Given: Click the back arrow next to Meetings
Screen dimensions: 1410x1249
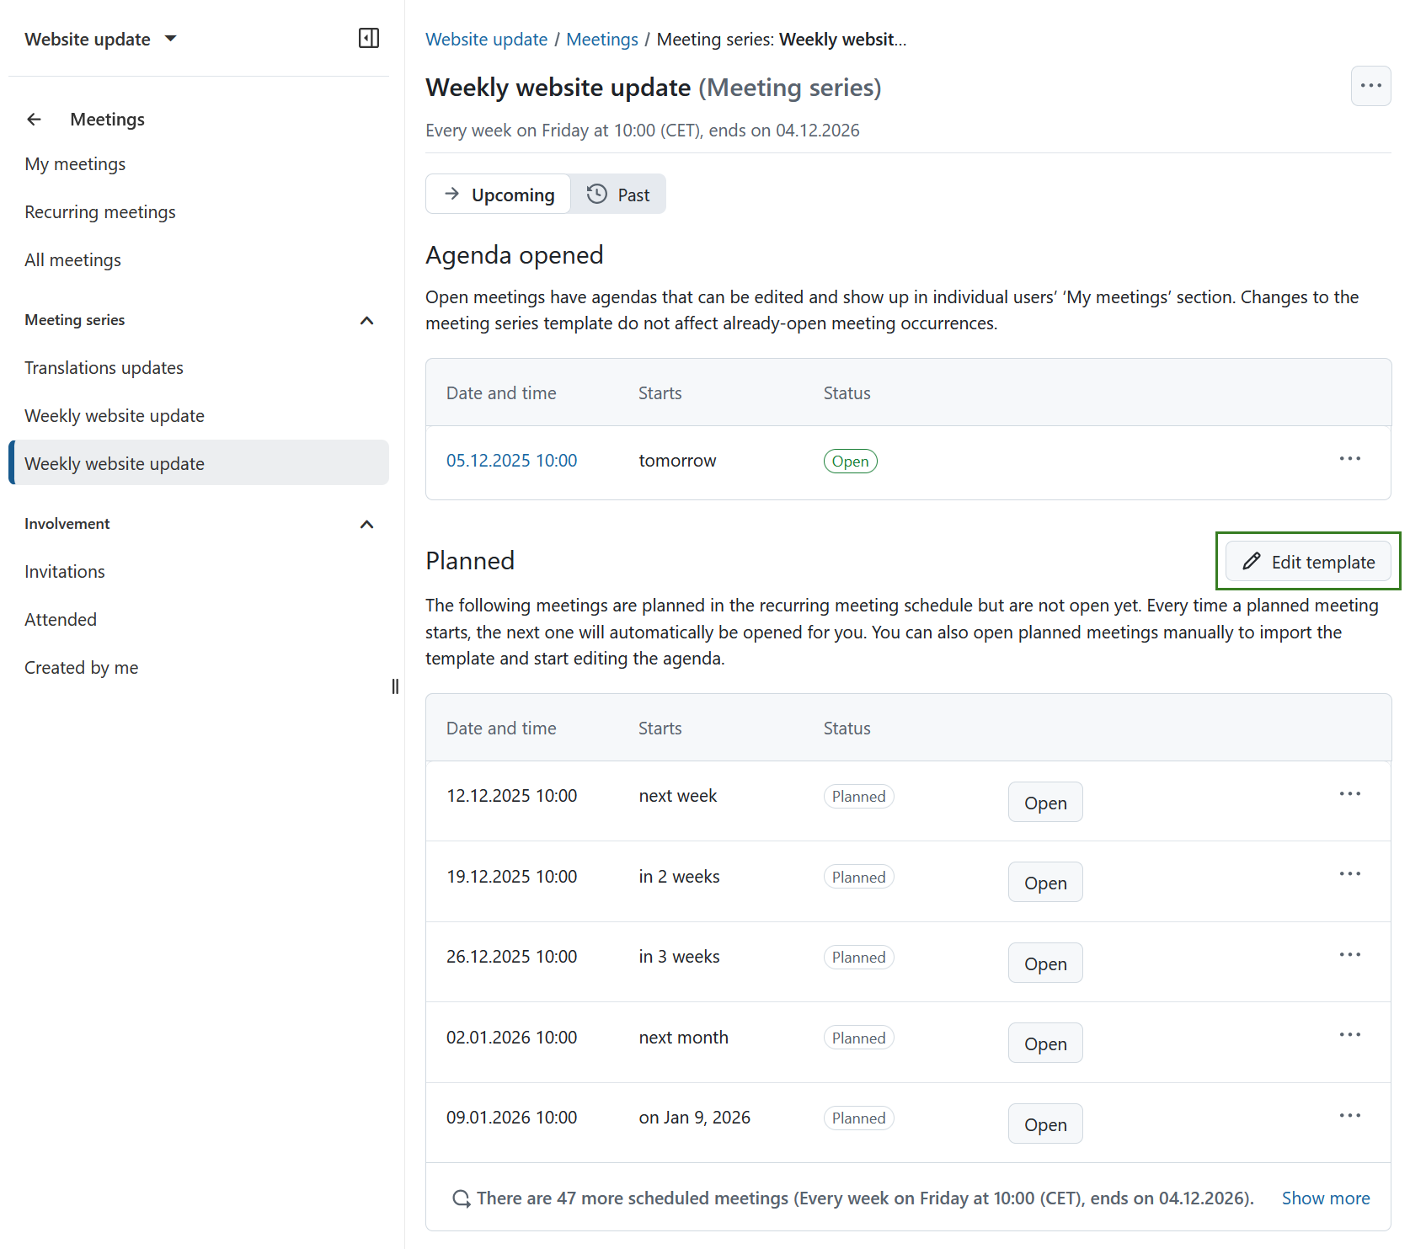Looking at the screenshot, I should coord(34,119).
